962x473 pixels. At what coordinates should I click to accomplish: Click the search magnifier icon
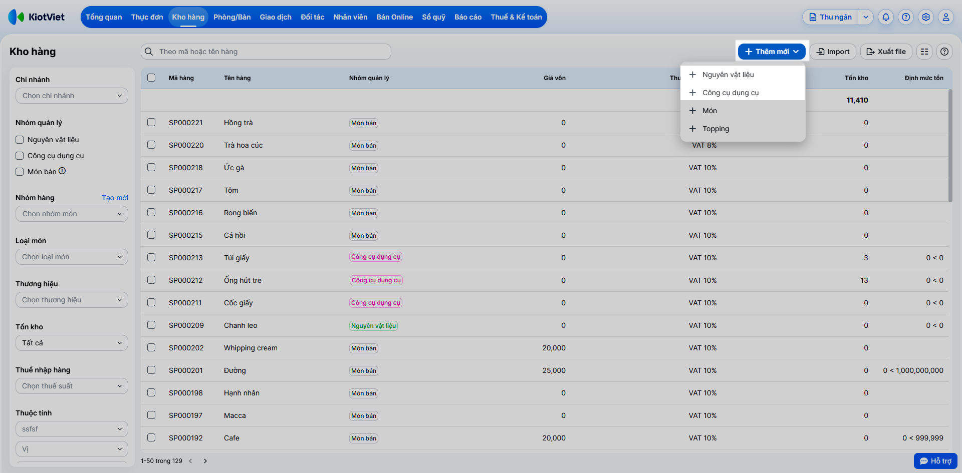(x=149, y=52)
